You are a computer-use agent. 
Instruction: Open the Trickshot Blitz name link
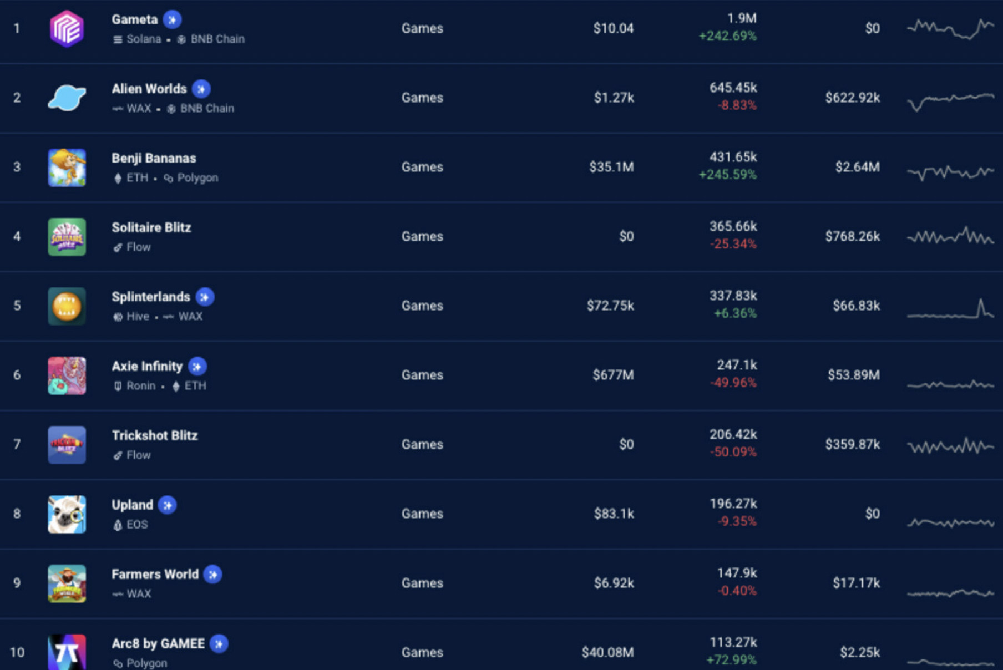[155, 435]
